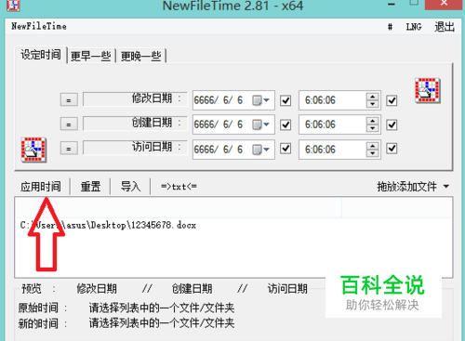Click the drag-drop file icon at upper right
The height and width of the screenshot is (341, 465).
point(428,90)
